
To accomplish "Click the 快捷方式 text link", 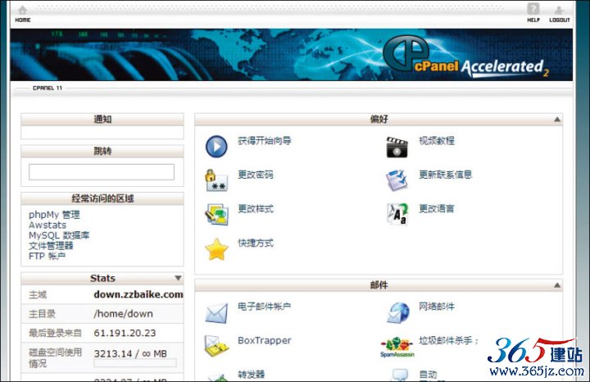I will coord(256,243).
